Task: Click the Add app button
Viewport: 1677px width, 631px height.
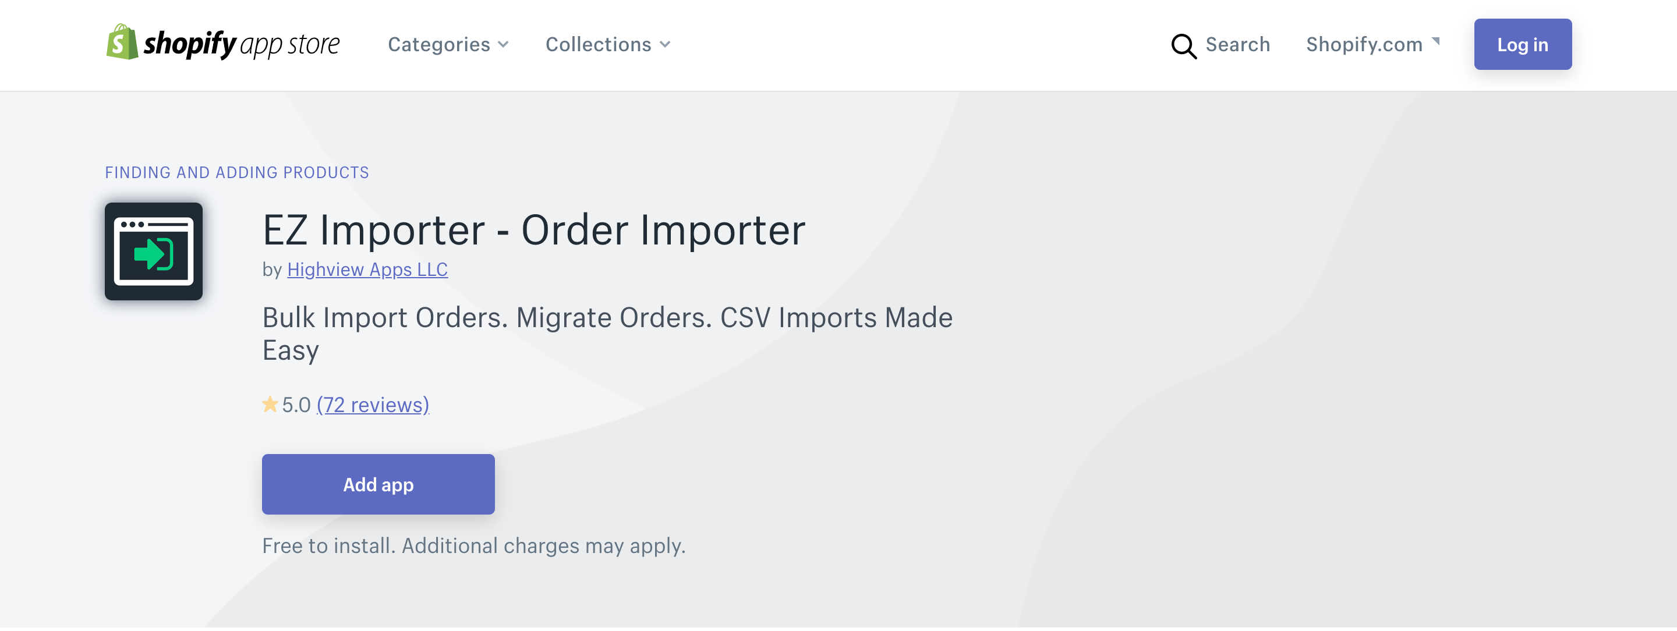Action: click(x=377, y=483)
